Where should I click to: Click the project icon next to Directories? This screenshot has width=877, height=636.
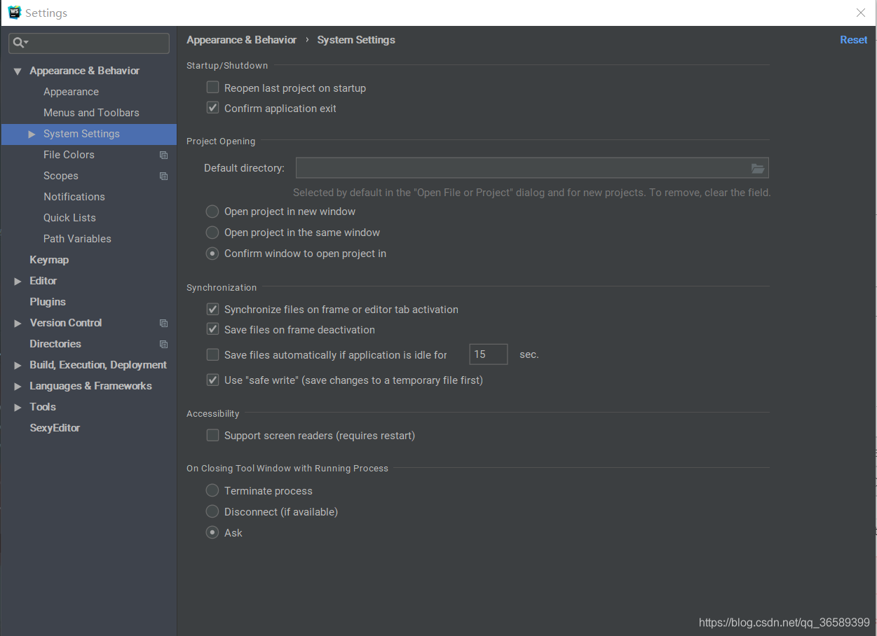163,344
